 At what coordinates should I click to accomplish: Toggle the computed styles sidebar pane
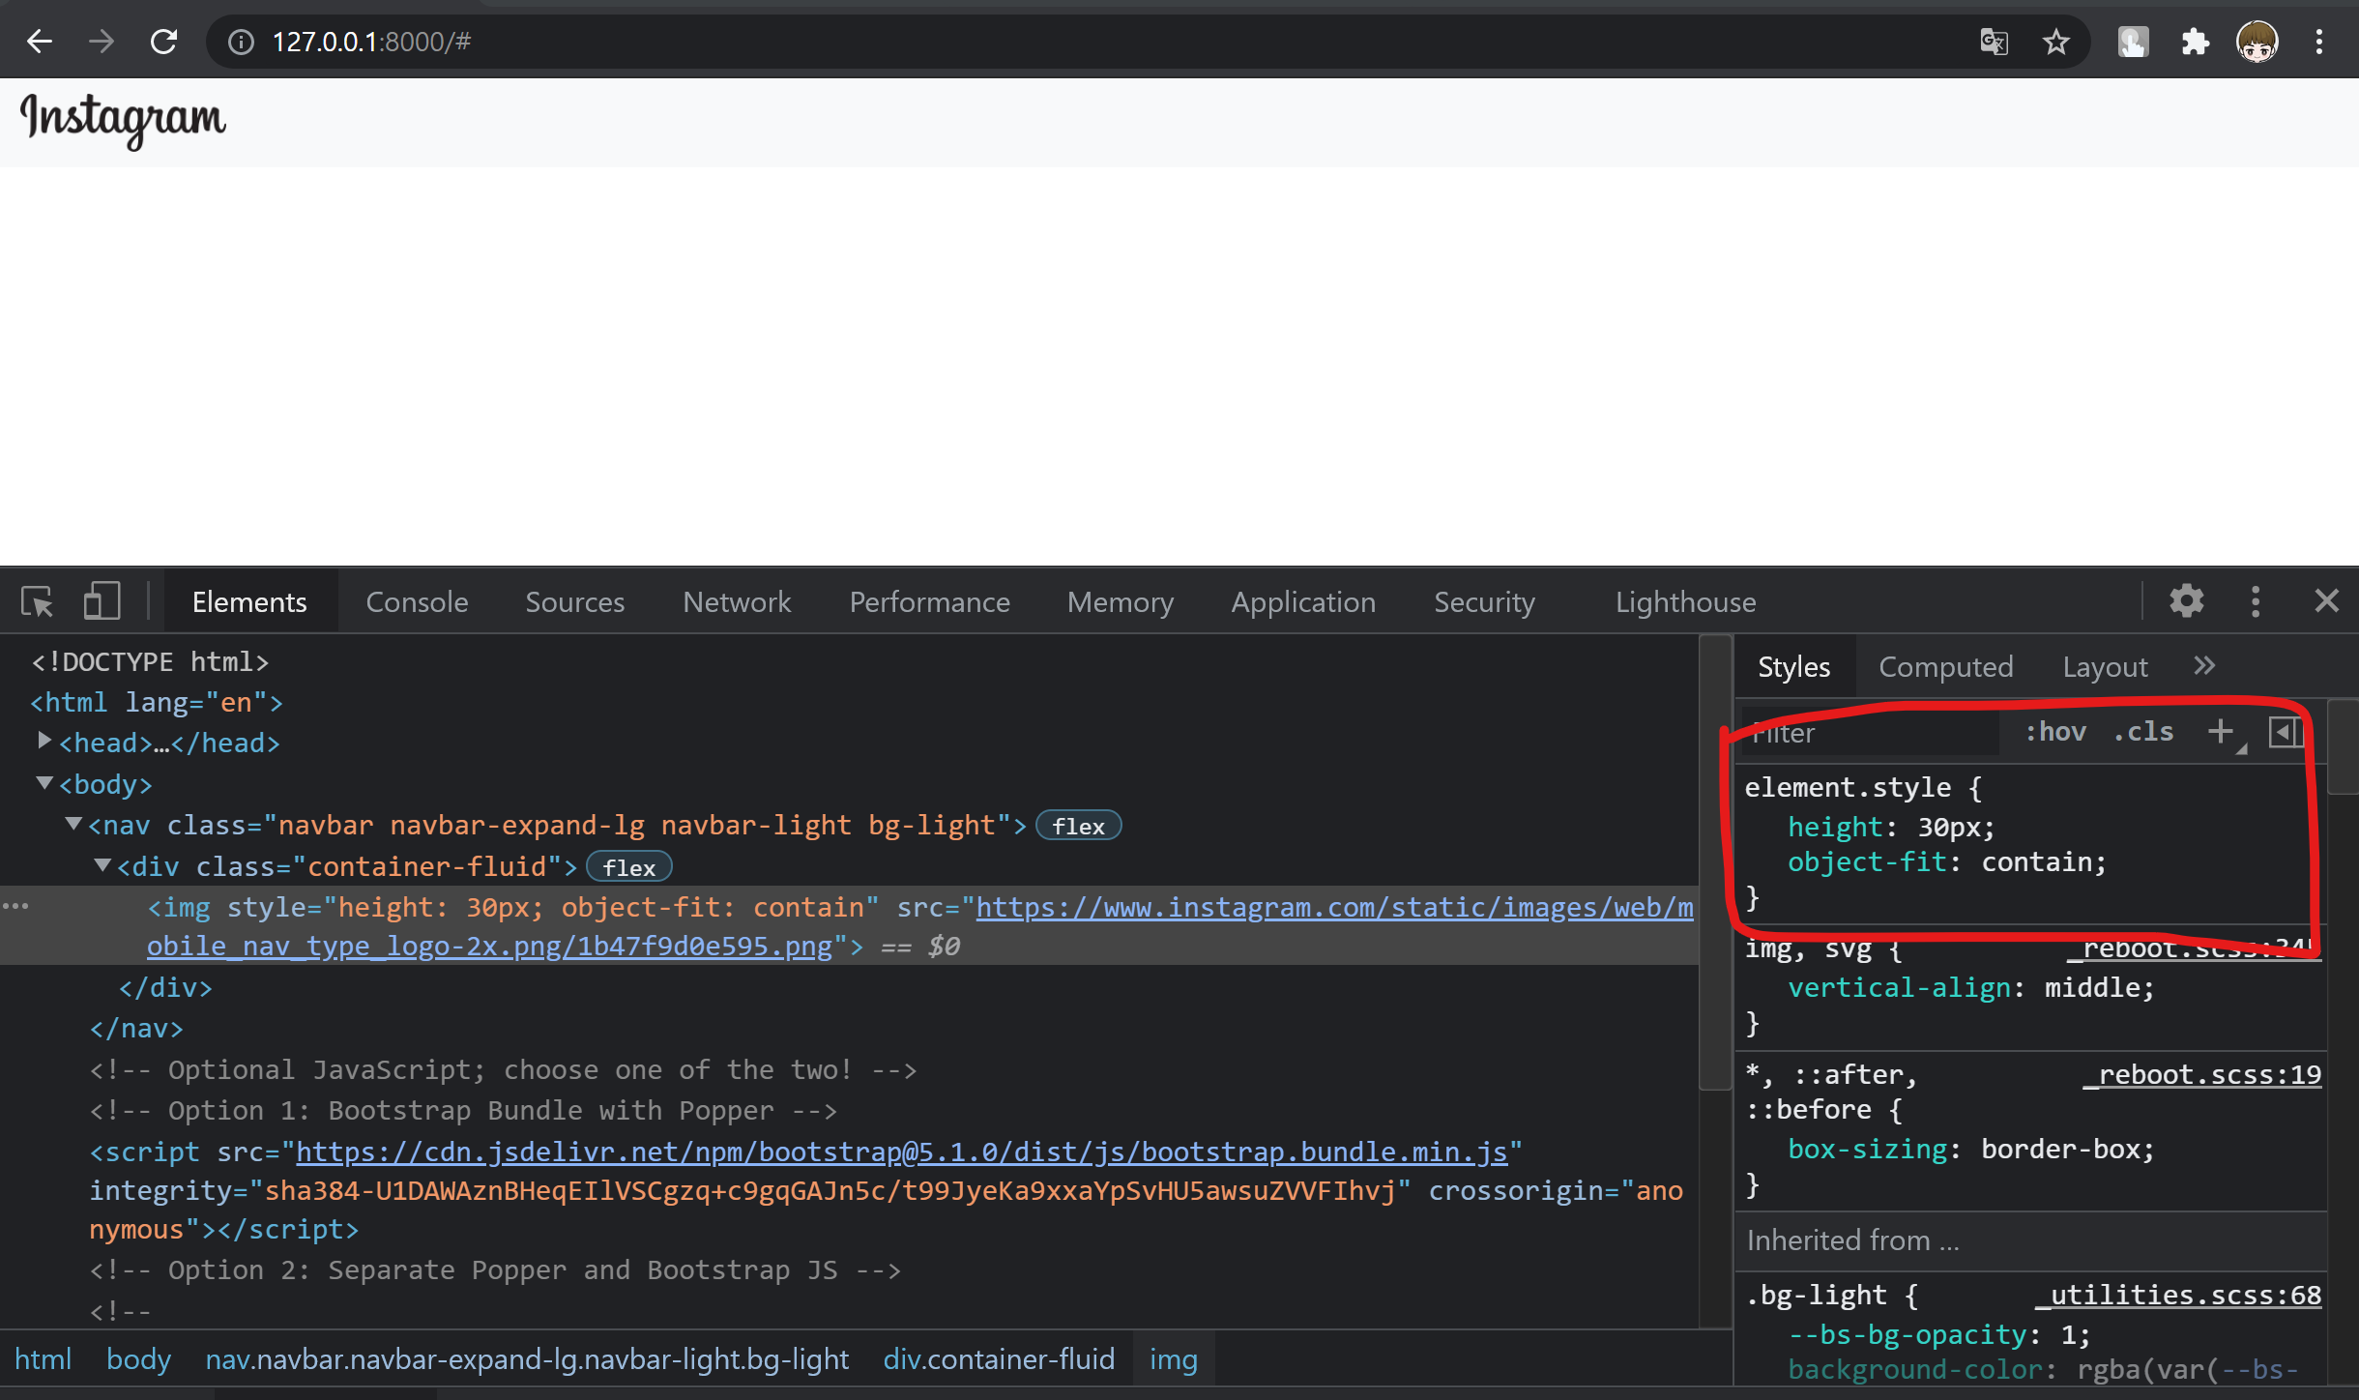click(2285, 732)
